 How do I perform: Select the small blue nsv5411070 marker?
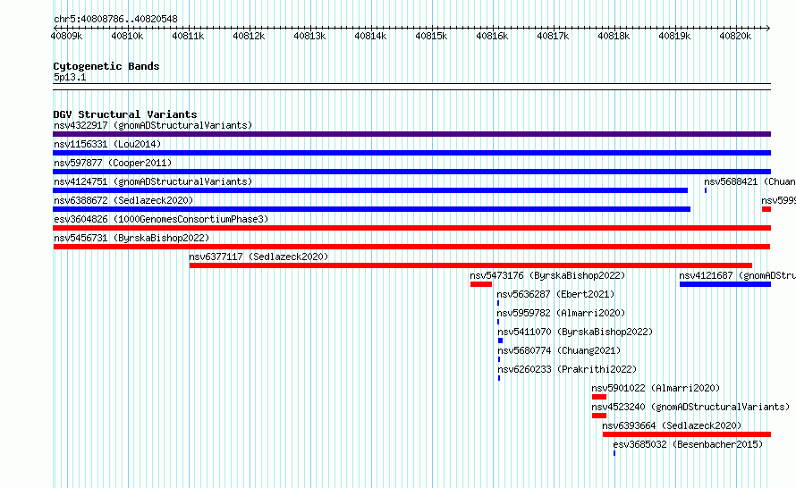pyautogui.click(x=500, y=341)
